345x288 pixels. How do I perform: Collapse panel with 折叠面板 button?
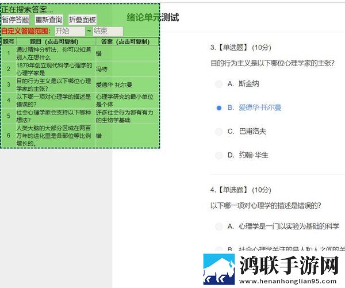coord(82,20)
